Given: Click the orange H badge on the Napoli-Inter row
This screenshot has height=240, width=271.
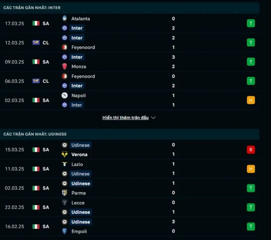Looking at the screenshot, I should pyautogui.click(x=251, y=100).
